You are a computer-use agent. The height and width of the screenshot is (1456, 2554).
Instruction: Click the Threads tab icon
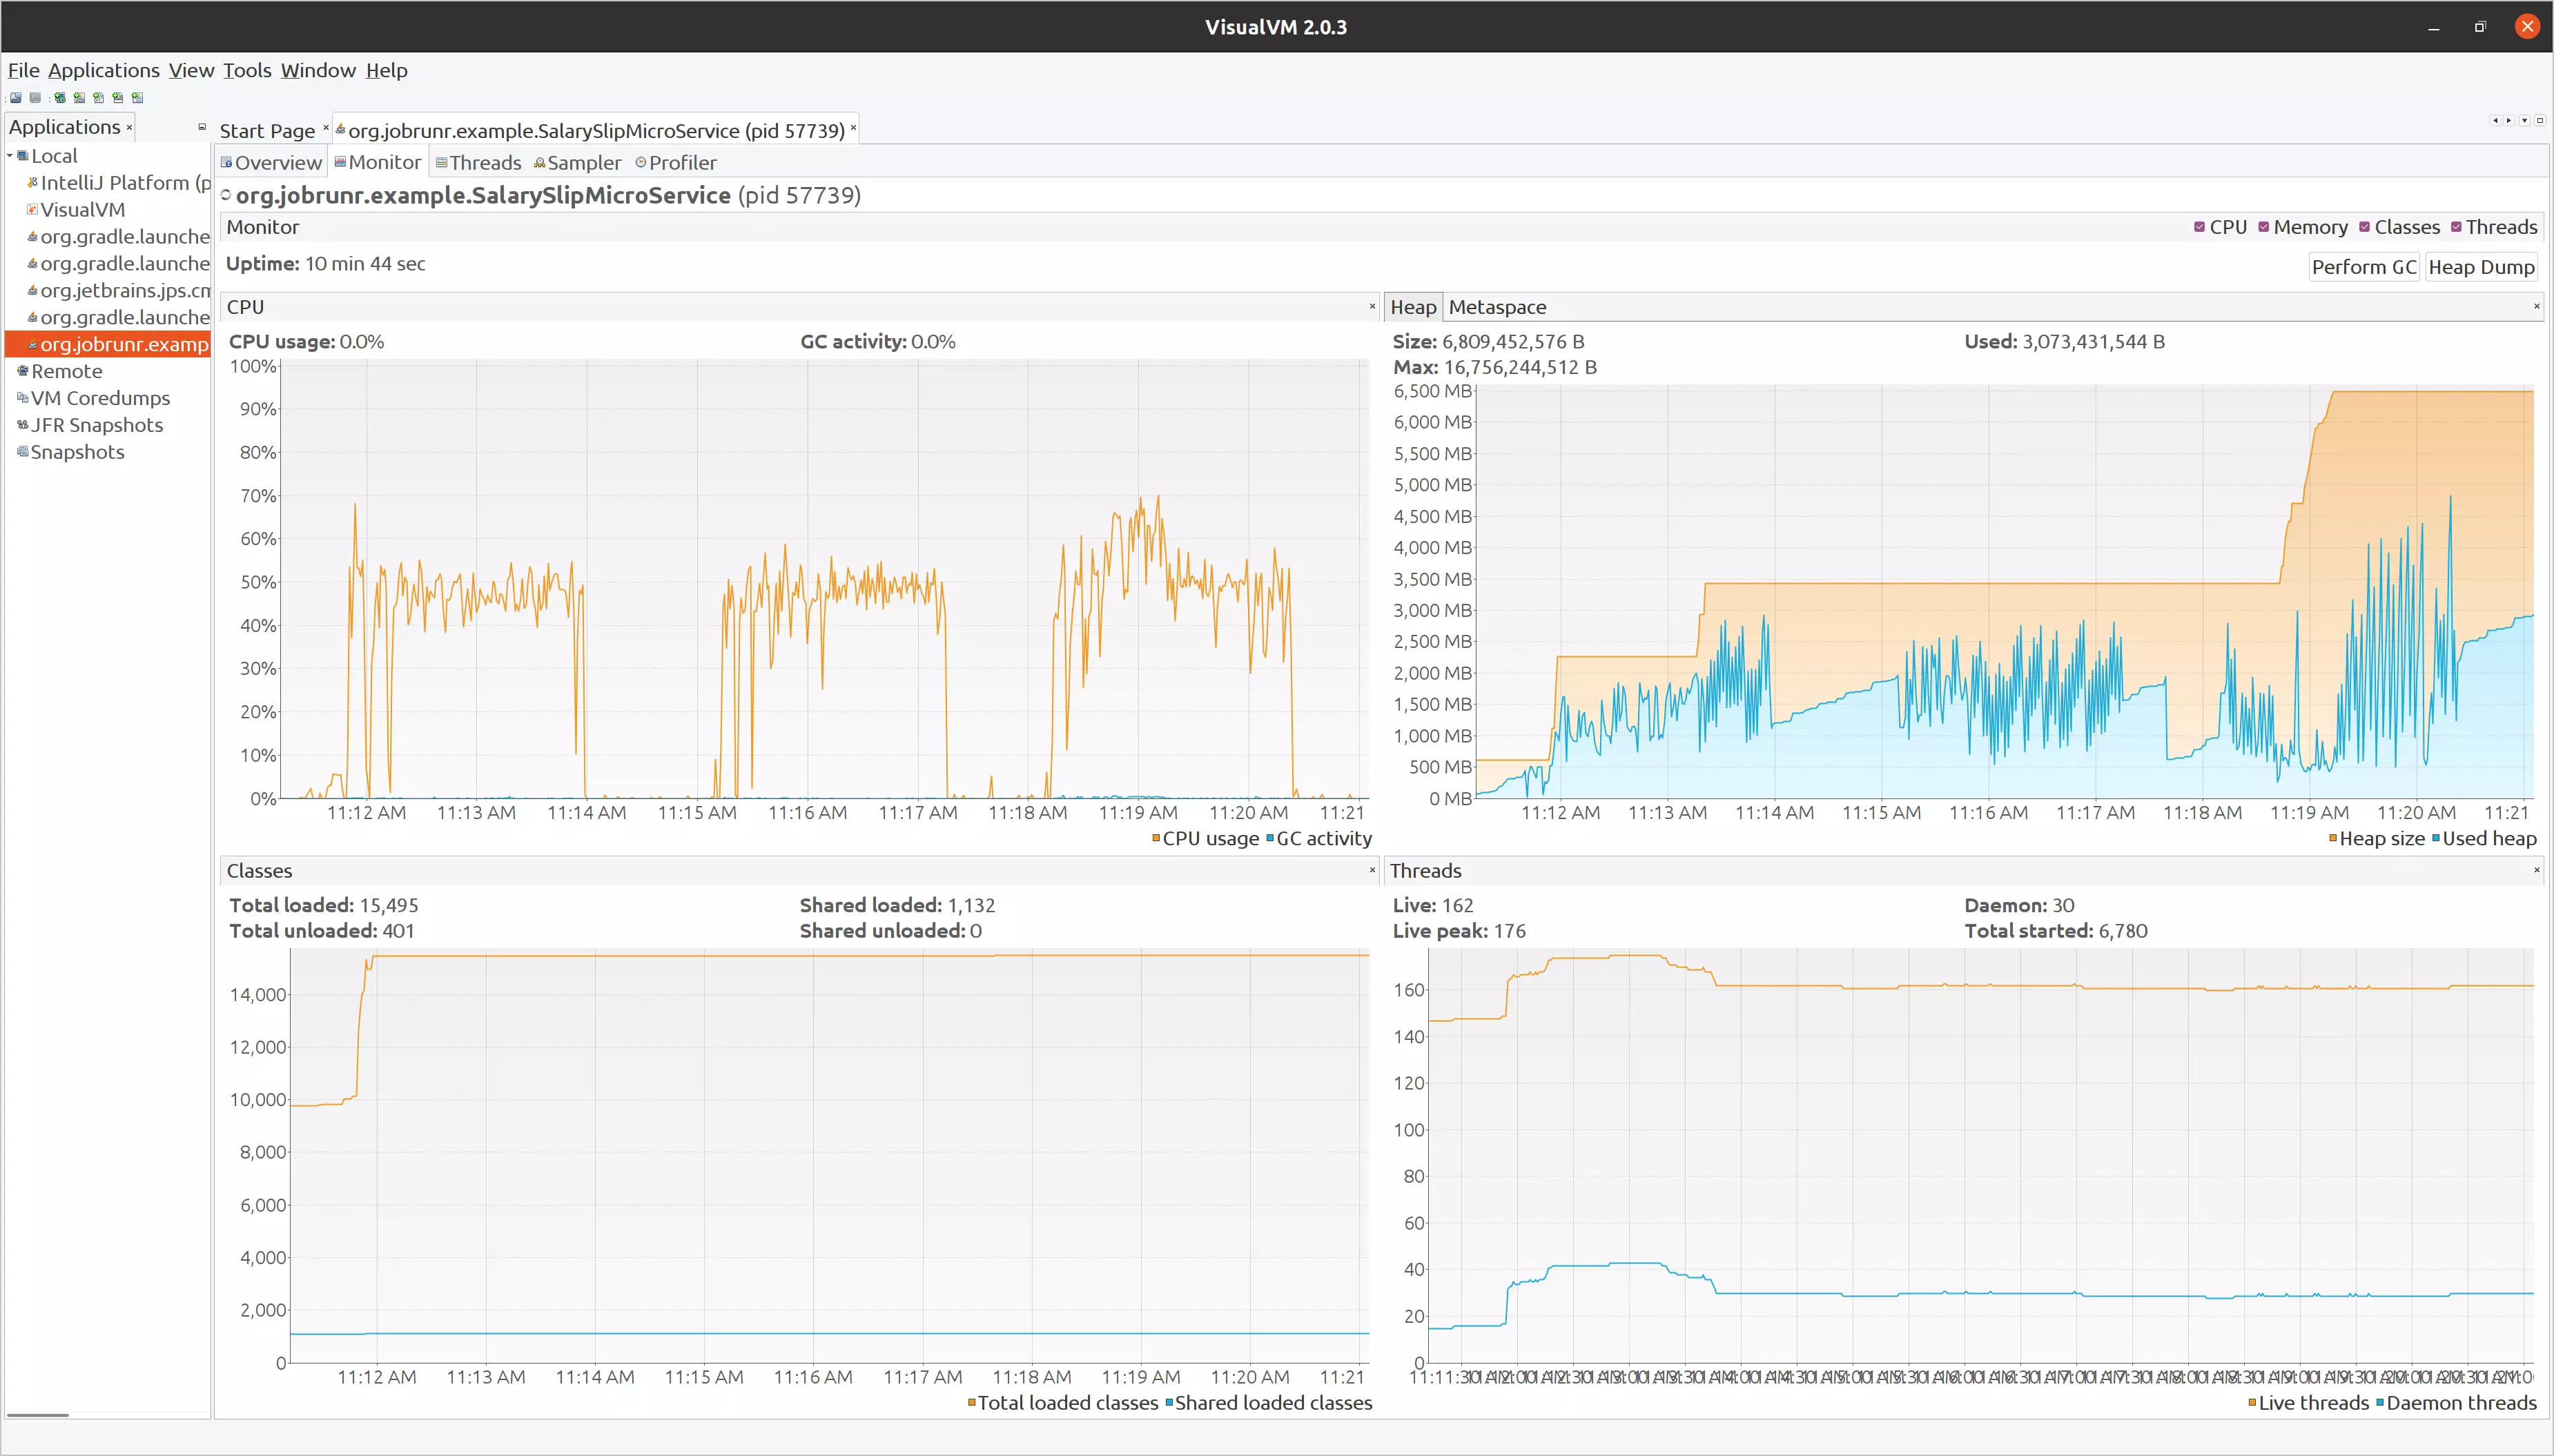441,162
